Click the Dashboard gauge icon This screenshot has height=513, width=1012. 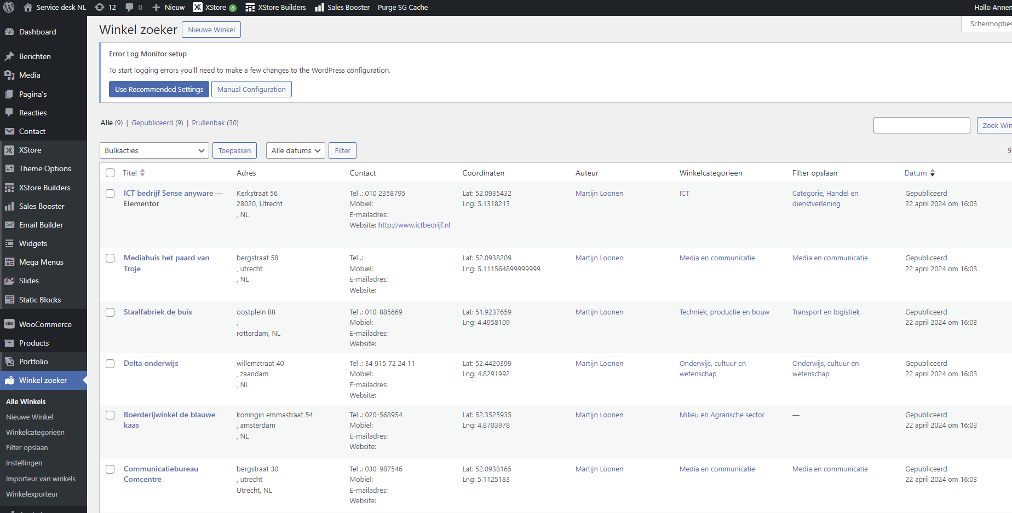pos(9,32)
